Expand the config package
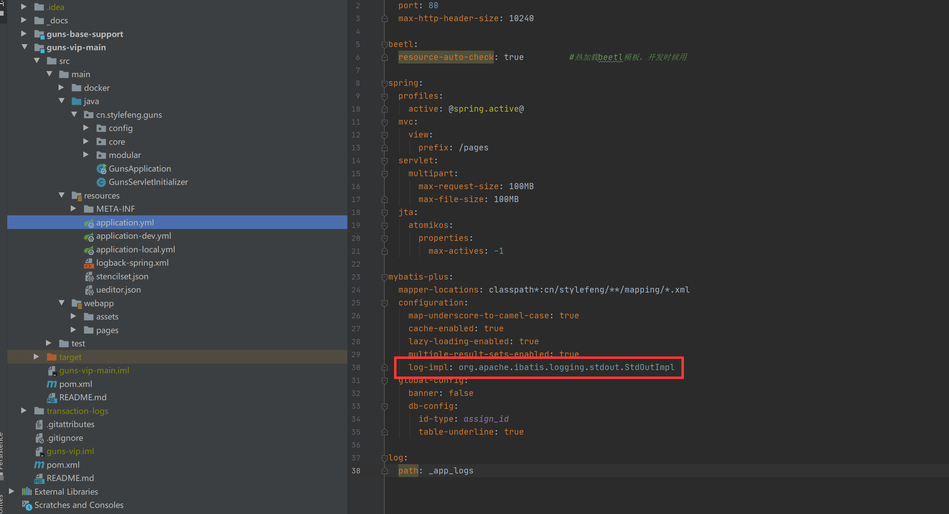This screenshot has height=514, width=949. click(x=86, y=128)
